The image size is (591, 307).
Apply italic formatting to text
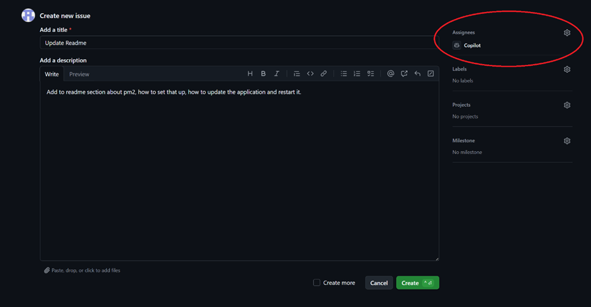[x=277, y=74]
